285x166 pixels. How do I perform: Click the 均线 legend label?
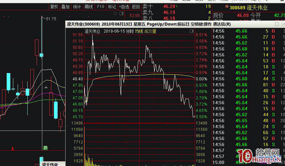pyautogui.click(x=139, y=31)
